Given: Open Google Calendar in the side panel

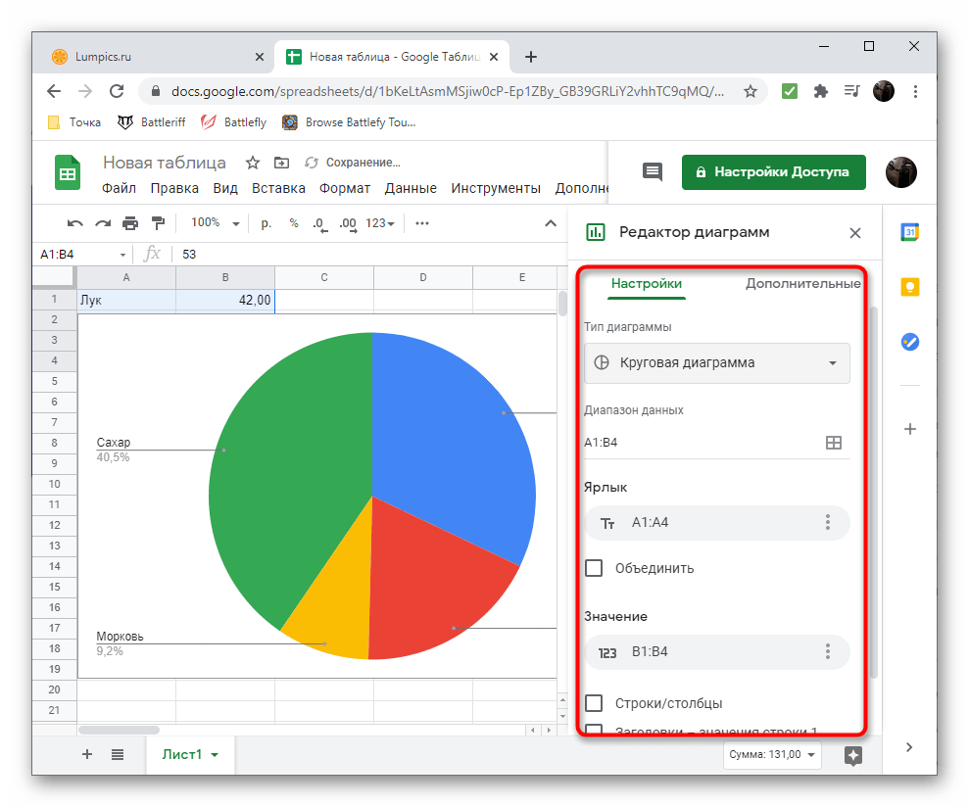Looking at the screenshot, I should click(909, 232).
